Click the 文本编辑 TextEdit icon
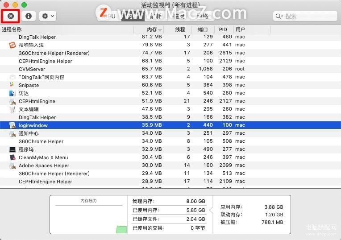The height and width of the screenshot is (240, 341). click(12, 109)
